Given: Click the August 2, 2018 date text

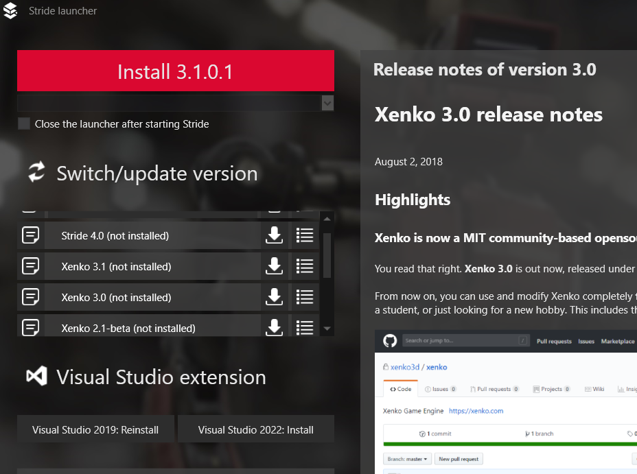Looking at the screenshot, I should [x=408, y=161].
